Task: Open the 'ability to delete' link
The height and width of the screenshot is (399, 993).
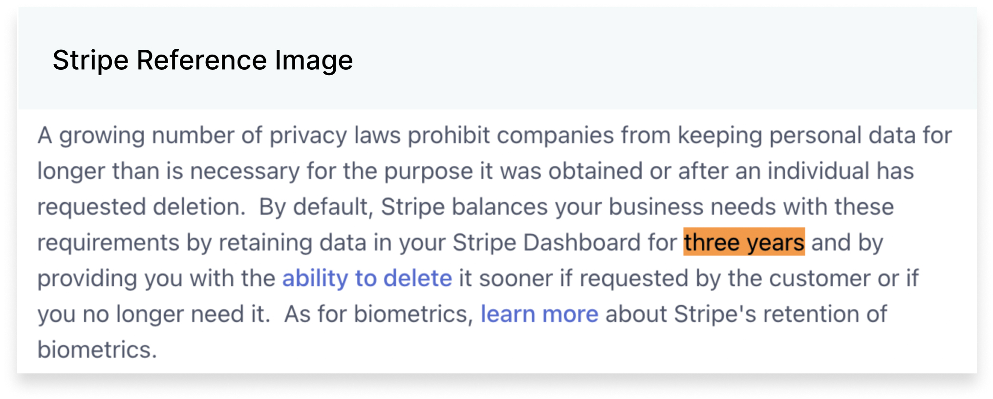Action: [367, 279]
